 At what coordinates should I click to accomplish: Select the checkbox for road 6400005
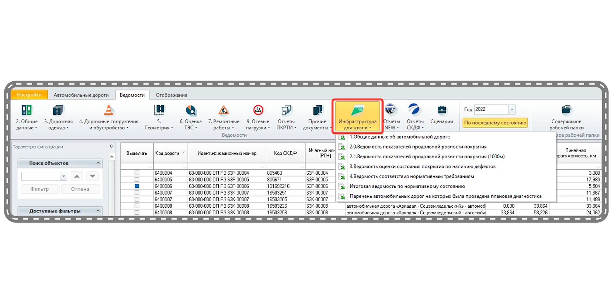coord(137,179)
